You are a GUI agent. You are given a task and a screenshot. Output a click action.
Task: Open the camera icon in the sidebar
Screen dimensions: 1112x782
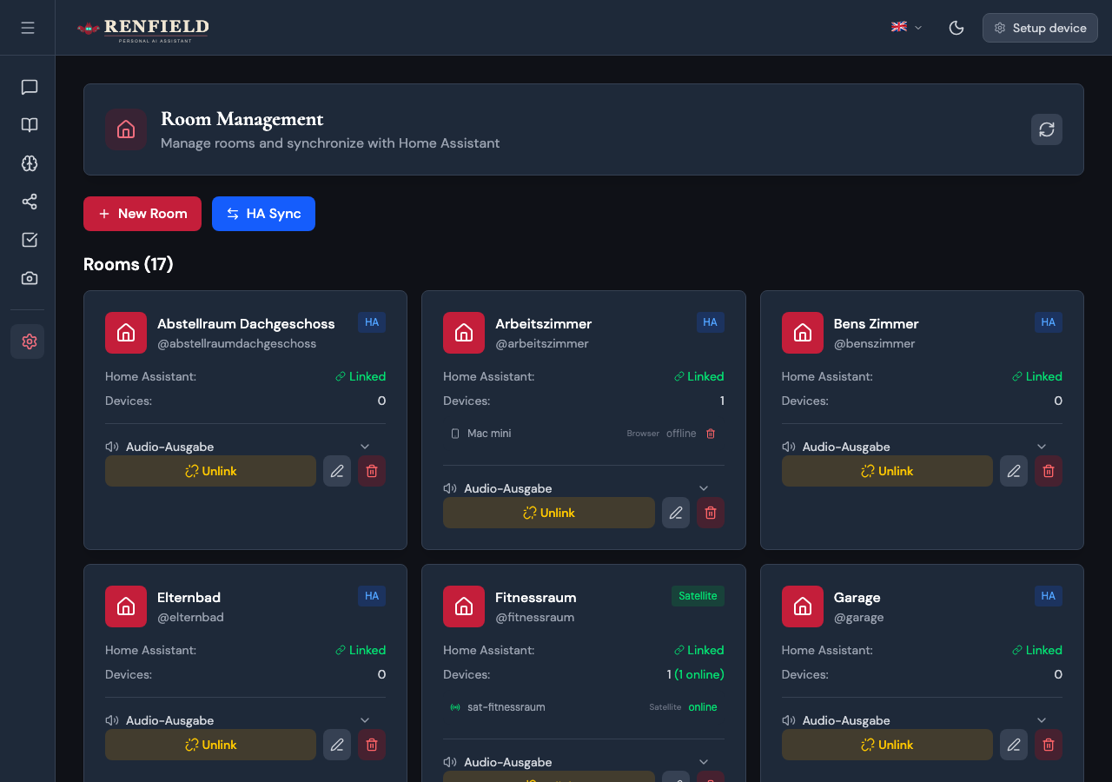pos(30,278)
